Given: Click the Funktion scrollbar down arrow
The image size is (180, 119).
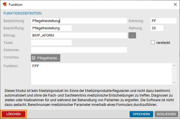Looking at the screenshot, I should coord(174,83).
